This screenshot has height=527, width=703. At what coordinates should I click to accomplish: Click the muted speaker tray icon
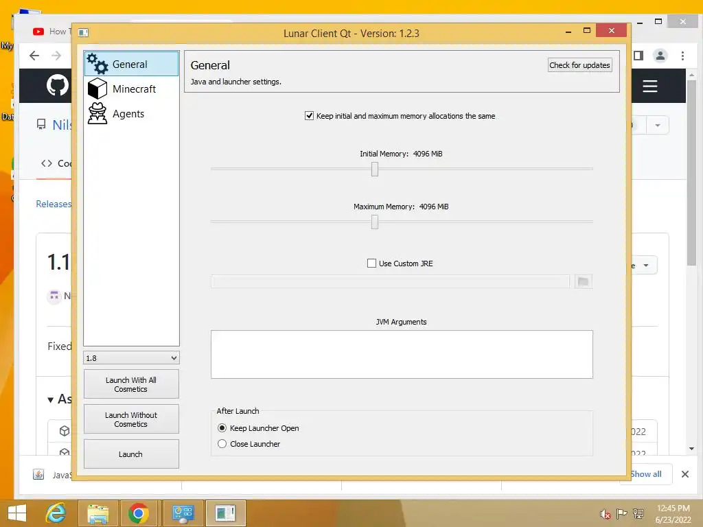click(x=606, y=514)
